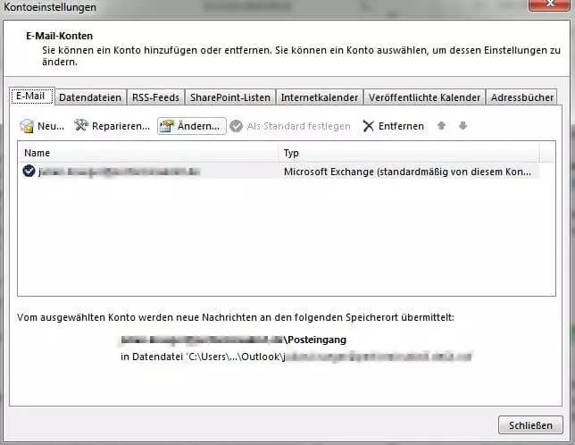The height and width of the screenshot is (445, 575).
Task: Go to the SharePoint-Listen tab
Action: pyautogui.click(x=229, y=97)
